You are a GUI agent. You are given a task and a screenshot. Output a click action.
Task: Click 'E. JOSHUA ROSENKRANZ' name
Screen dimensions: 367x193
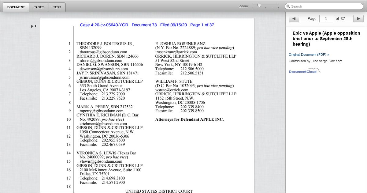pyautogui.click(x=180, y=44)
